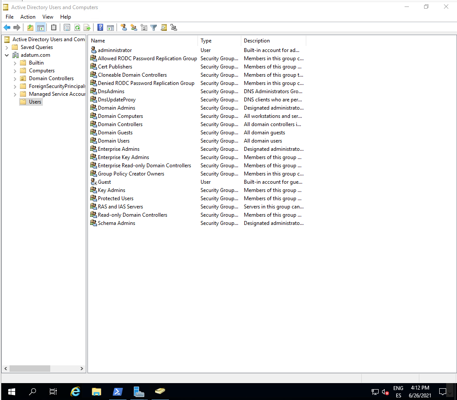The width and height of the screenshot is (457, 400).
Task: Expand the Domain Controllers OU
Action: 15,79
